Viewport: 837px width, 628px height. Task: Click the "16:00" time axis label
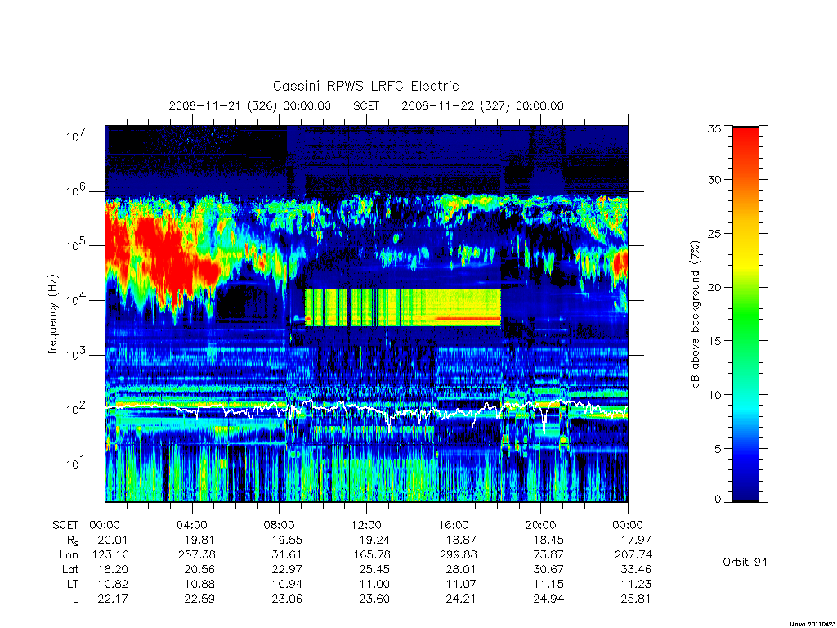pos(453,525)
